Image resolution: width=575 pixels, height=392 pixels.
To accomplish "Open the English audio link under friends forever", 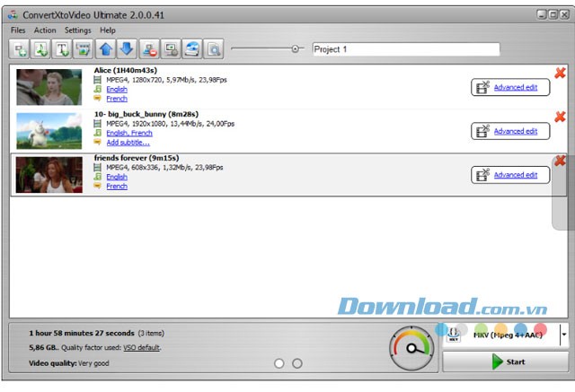I will [x=117, y=177].
